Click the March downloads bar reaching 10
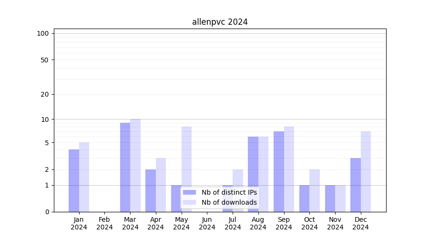The image size is (429, 238). [x=135, y=165]
